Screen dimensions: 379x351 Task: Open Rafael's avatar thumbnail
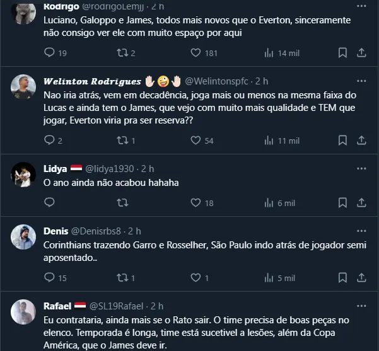click(x=24, y=311)
